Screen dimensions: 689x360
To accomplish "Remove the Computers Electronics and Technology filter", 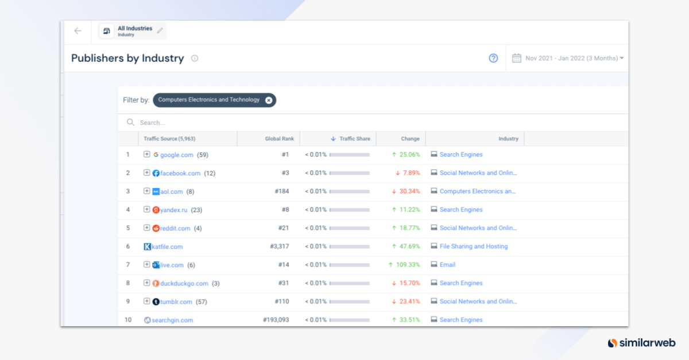I will pyautogui.click(x=269, y=100).
